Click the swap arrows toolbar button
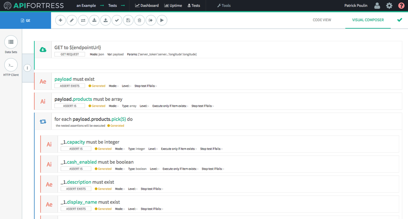 pyautogui.click(x=83, y=20)
